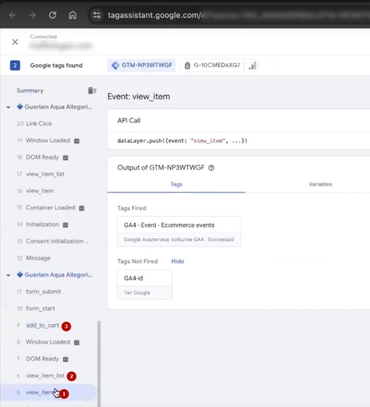Select the add_to_cart event number 9
This screenshot has width=370, height=407.
tap(42, 325)
